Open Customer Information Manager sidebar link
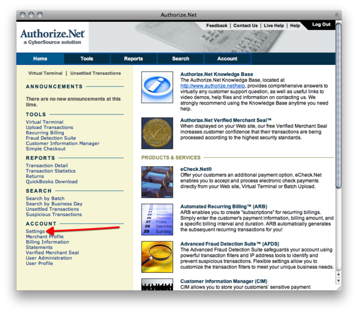The image size is (358, 313). click(63, 143)
